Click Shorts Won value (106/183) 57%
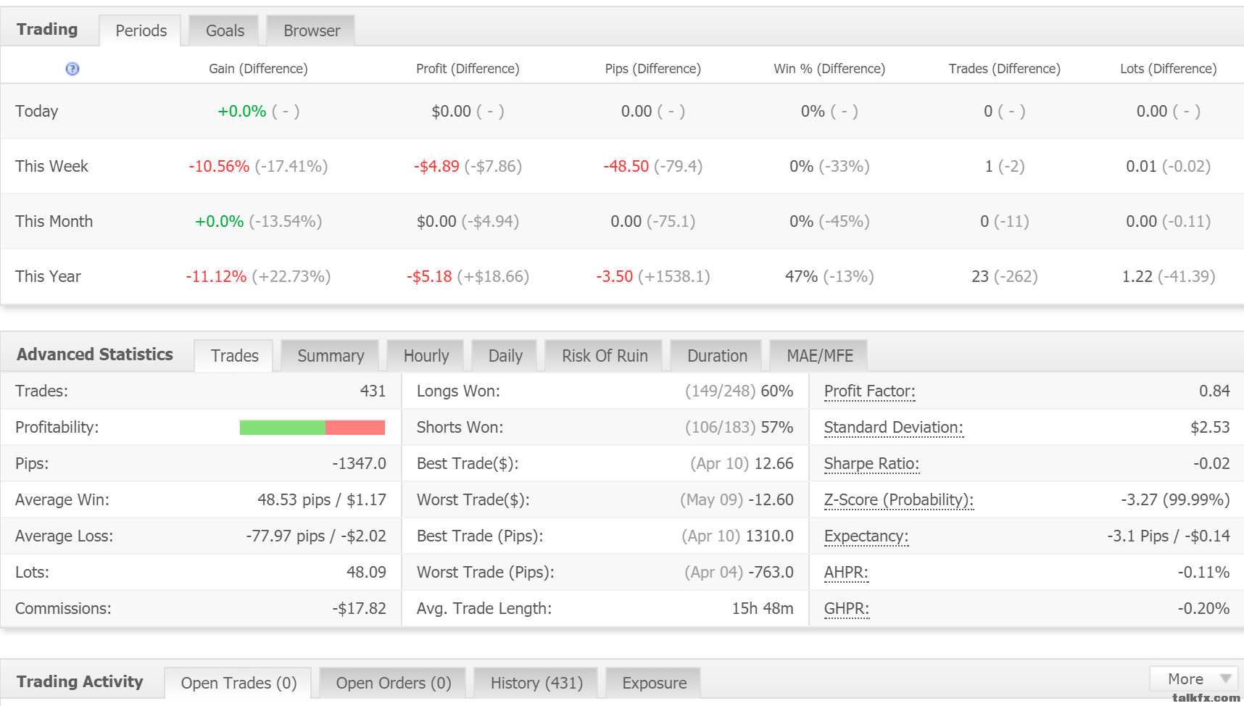 click(739, 428)
